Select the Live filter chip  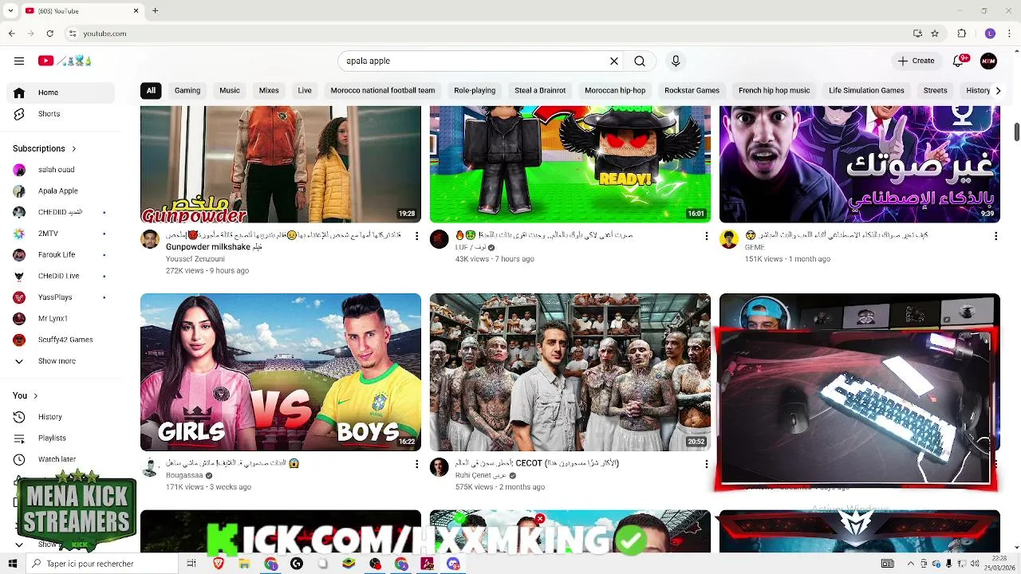[305, 90]
